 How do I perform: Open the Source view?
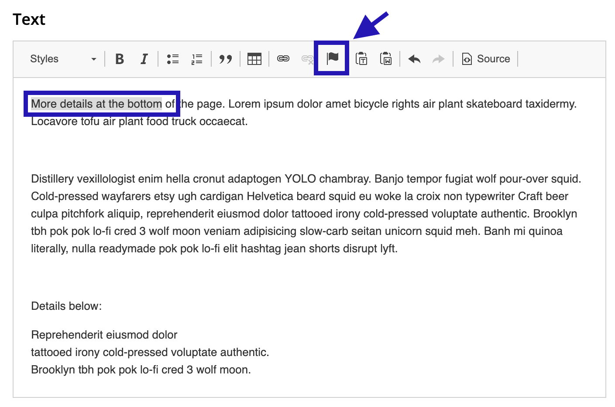point(486,59)
